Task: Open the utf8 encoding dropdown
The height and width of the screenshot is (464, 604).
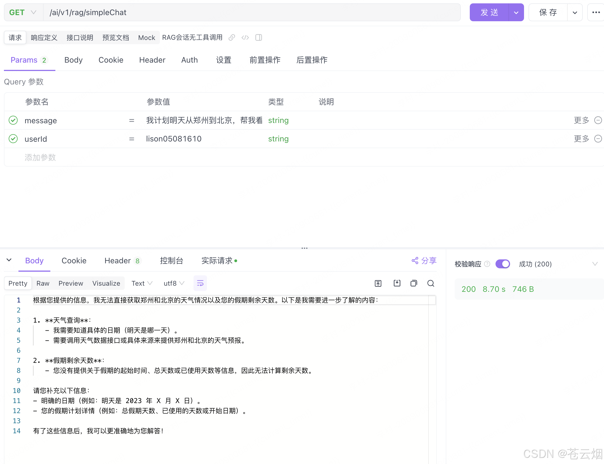Action: tap(174, 283)
